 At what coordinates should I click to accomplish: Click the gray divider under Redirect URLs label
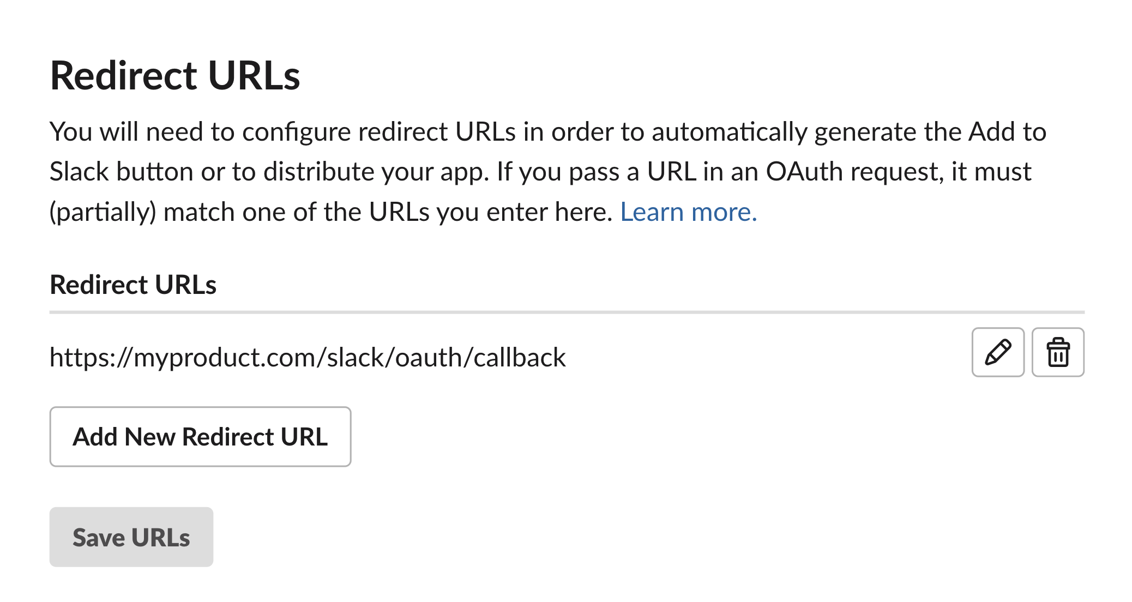(x=567, y=312)
